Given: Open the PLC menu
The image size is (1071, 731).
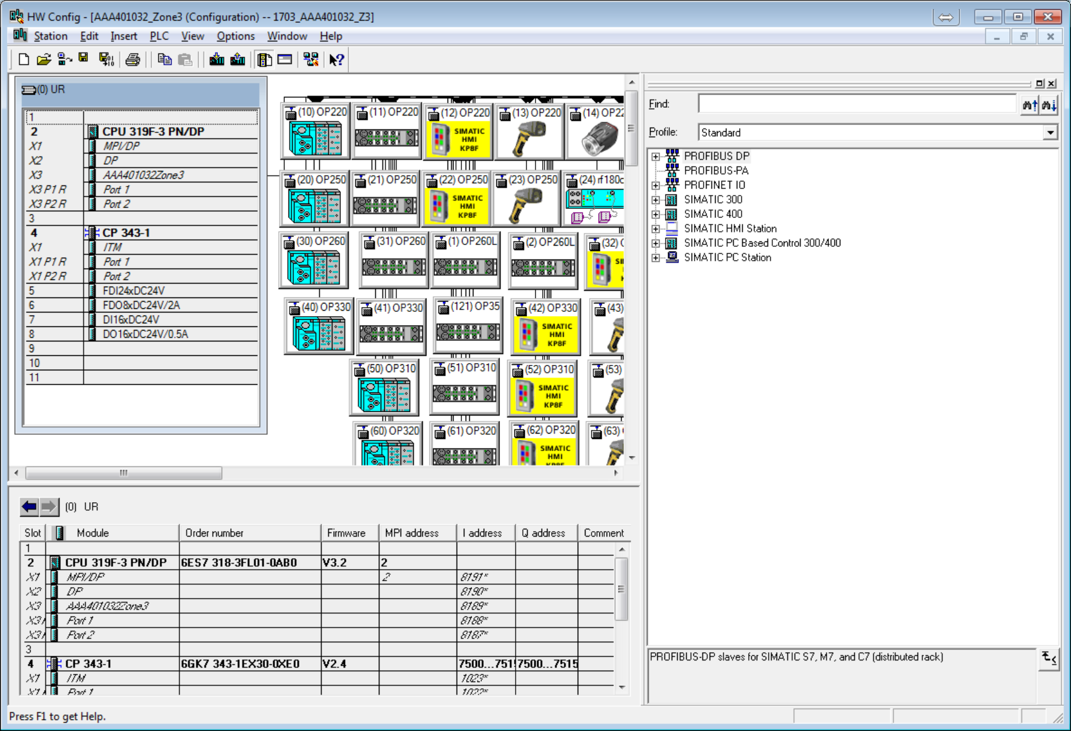Looking at the screenshot, I should pos(158,36).
